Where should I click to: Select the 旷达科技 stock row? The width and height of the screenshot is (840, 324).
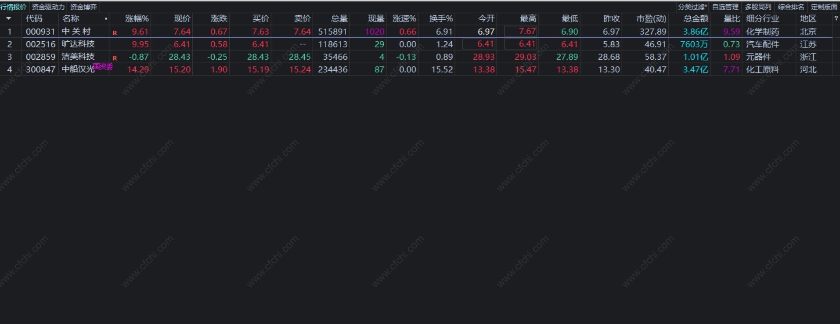78,44
